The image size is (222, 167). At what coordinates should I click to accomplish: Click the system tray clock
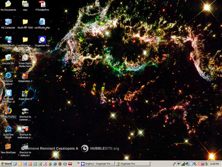[215, 164]
